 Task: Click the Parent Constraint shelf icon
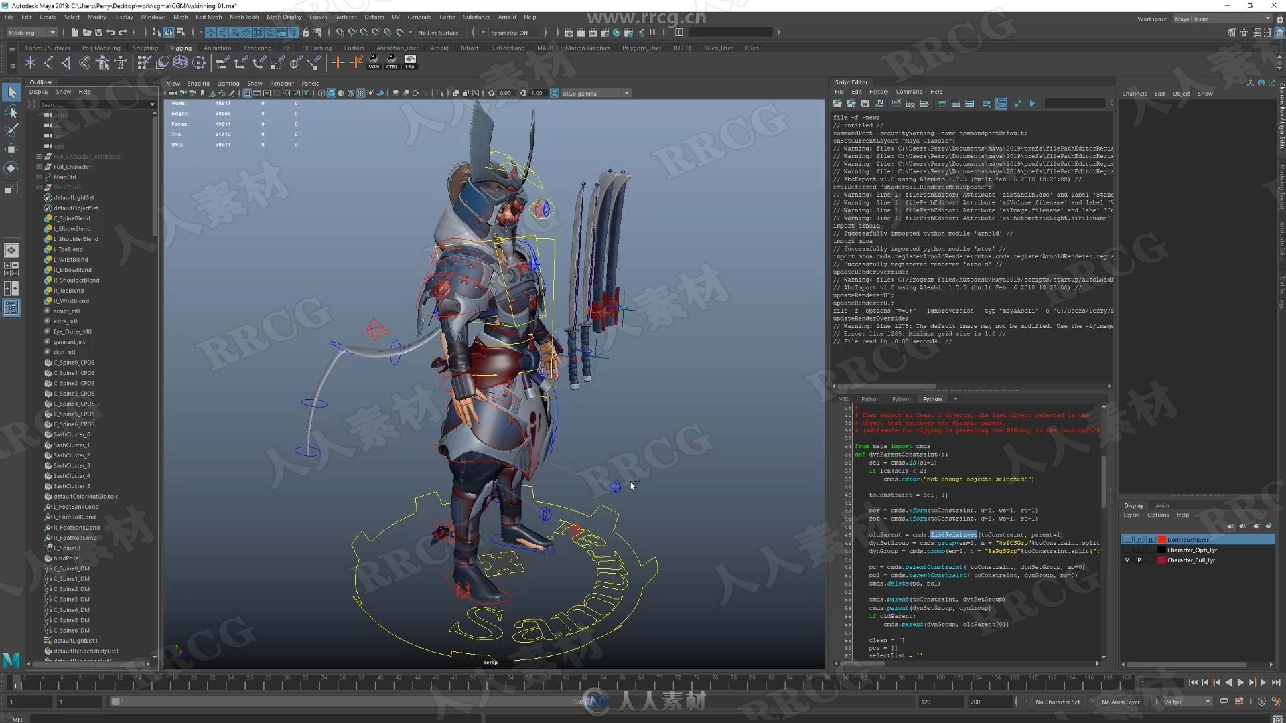click(222, 62)
